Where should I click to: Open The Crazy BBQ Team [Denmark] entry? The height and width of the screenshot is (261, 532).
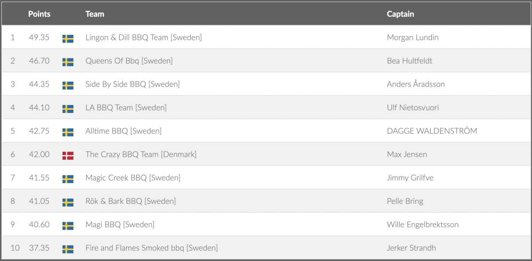coord(141,155)
